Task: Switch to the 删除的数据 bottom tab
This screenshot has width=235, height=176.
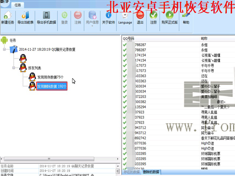Action: [151, 172]
